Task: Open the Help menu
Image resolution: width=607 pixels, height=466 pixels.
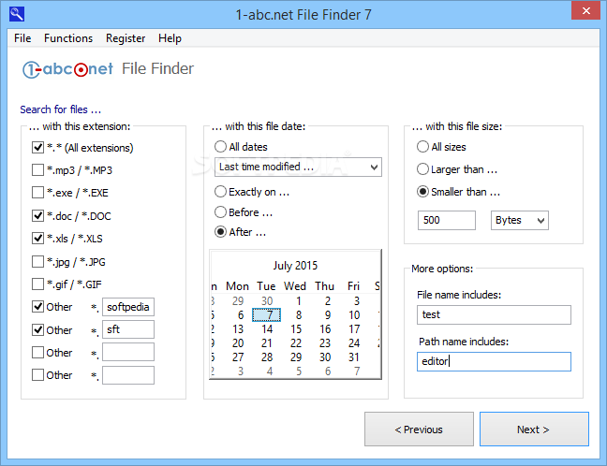Action: (x=170, y=38)
